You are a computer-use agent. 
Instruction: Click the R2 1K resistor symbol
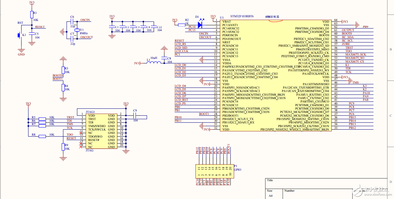coord(182,25)
